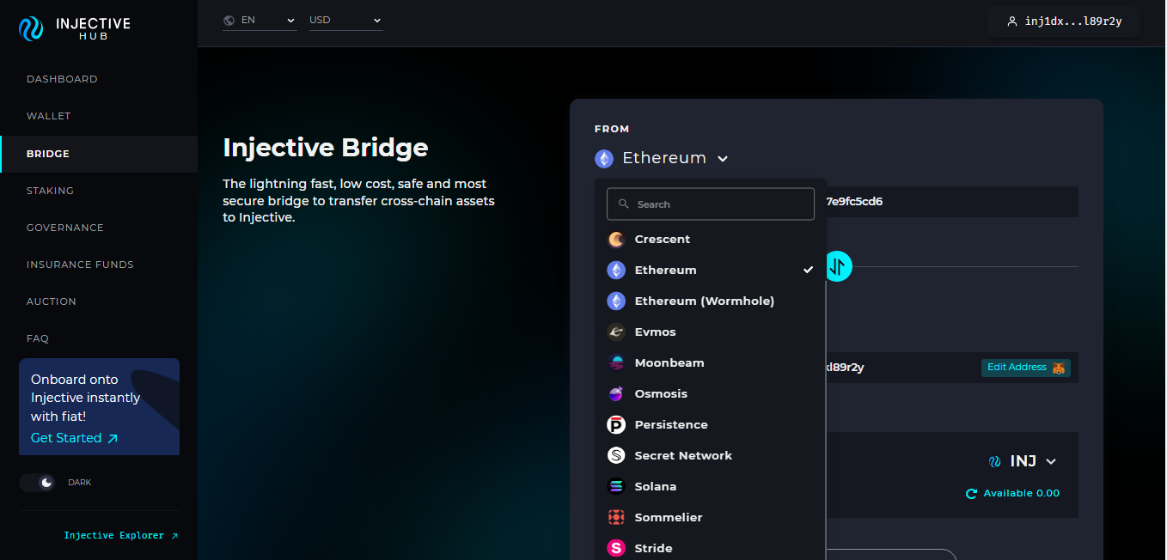
Task: Go to the Auction page
Action: pyautogui.click(x=52, y=301)
